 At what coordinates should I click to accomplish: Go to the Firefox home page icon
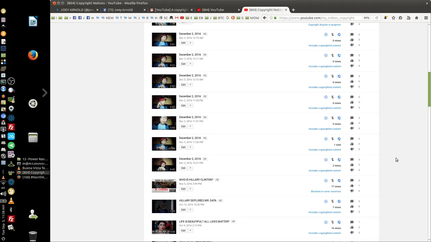pos(417,18)
